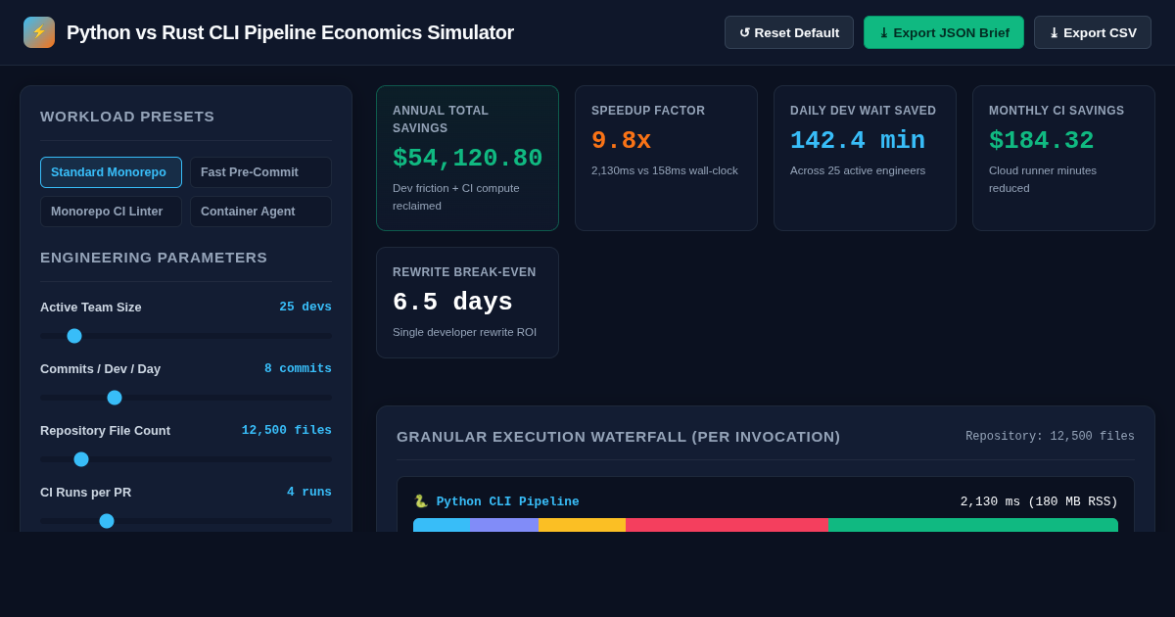Click the 4 runs value

click(x=309, y=492)
